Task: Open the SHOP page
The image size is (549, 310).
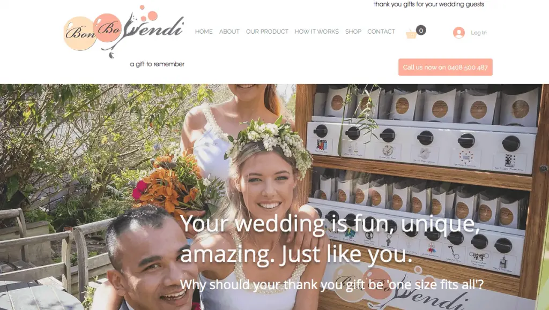Action: click(353, 32)
